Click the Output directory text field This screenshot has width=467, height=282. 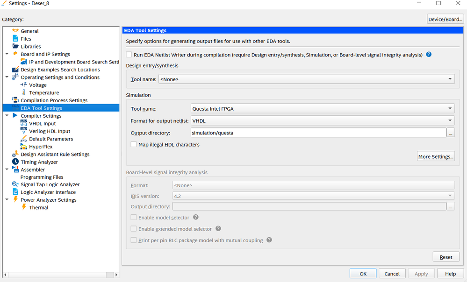click(318, 133)
